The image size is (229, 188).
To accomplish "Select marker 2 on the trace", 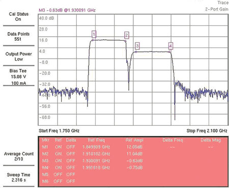I will click(127, 36).
